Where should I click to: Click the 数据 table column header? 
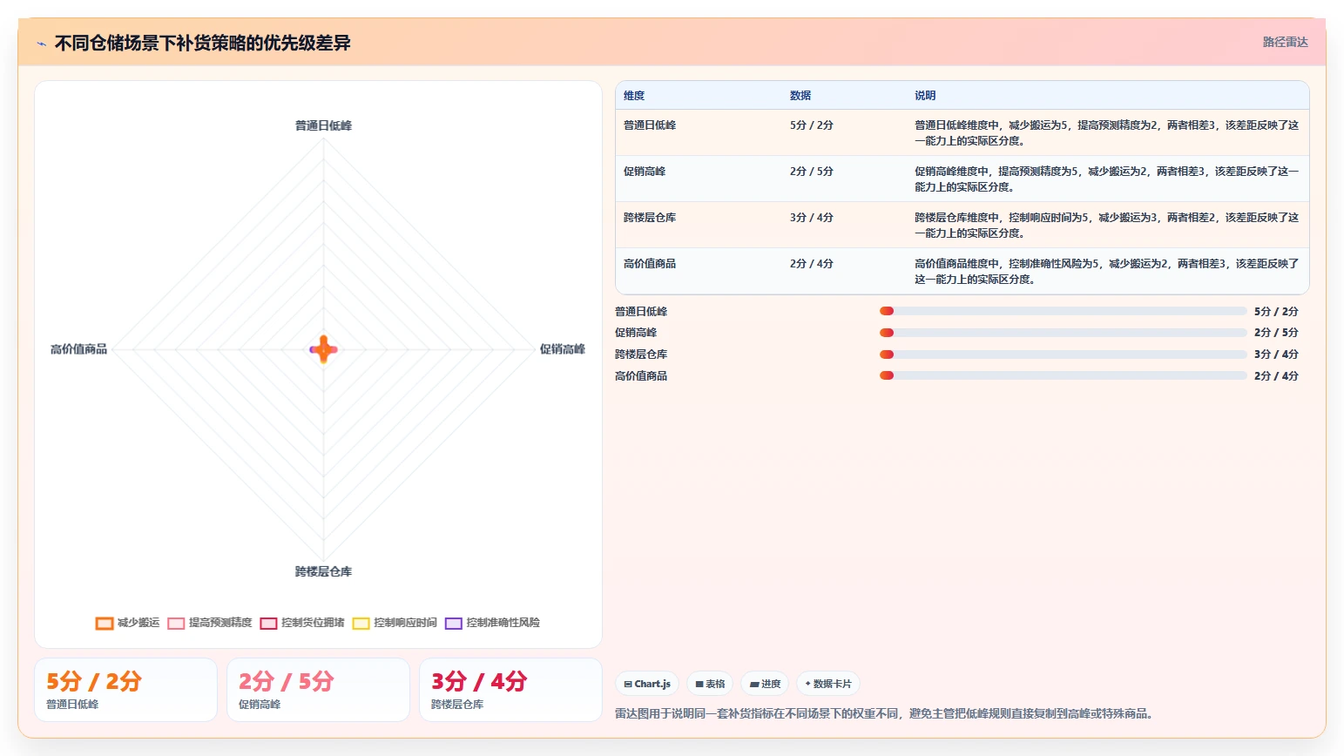pos(800,96)
